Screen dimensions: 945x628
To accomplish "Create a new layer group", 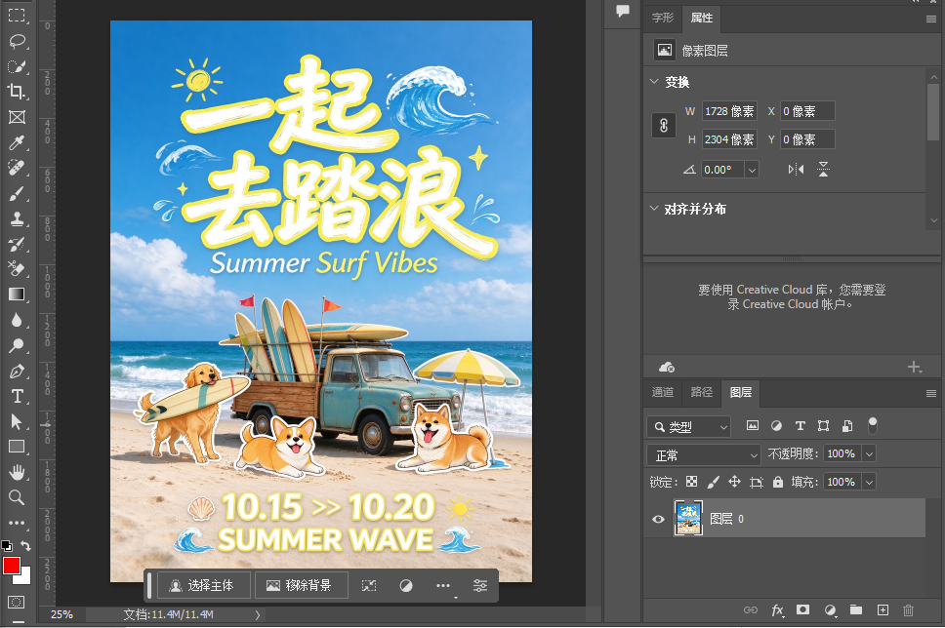I will pyautogui.click(x=856, y=609).
